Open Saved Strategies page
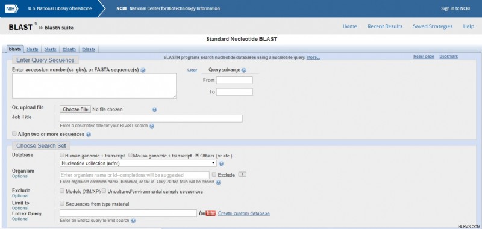Image resolution: width=482 pixels, height=229 pixels. pyautogui.click(x=433, y=26)
